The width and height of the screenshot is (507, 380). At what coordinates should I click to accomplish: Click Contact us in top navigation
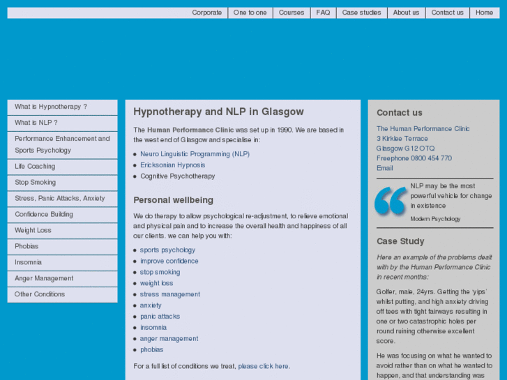(x=447, y=13)
